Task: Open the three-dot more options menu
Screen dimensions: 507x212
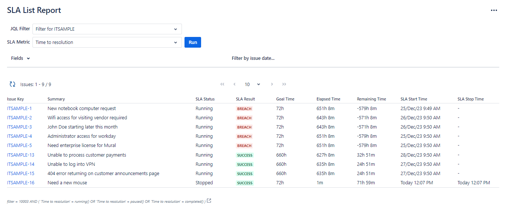Action: tap(494, 10)
